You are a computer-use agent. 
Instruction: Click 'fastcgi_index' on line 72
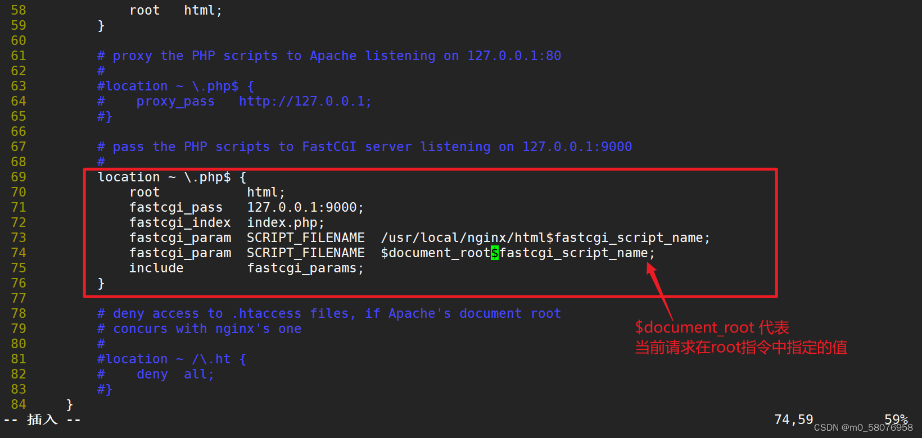click(x=180, y=222)
